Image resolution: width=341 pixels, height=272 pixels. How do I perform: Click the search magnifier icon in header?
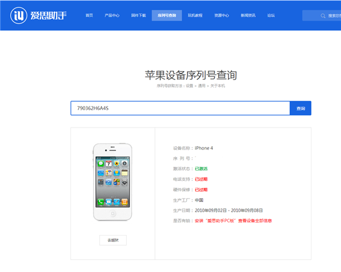coord(323,16)
